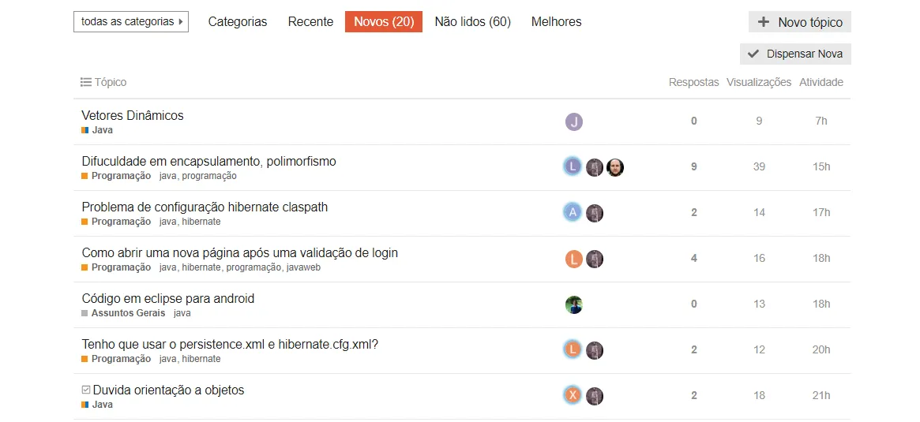Image resolution: width=920 pixels, height=422 pixels.
Task: Click the plus icon in Novo tópico
Action: point(764,22)
